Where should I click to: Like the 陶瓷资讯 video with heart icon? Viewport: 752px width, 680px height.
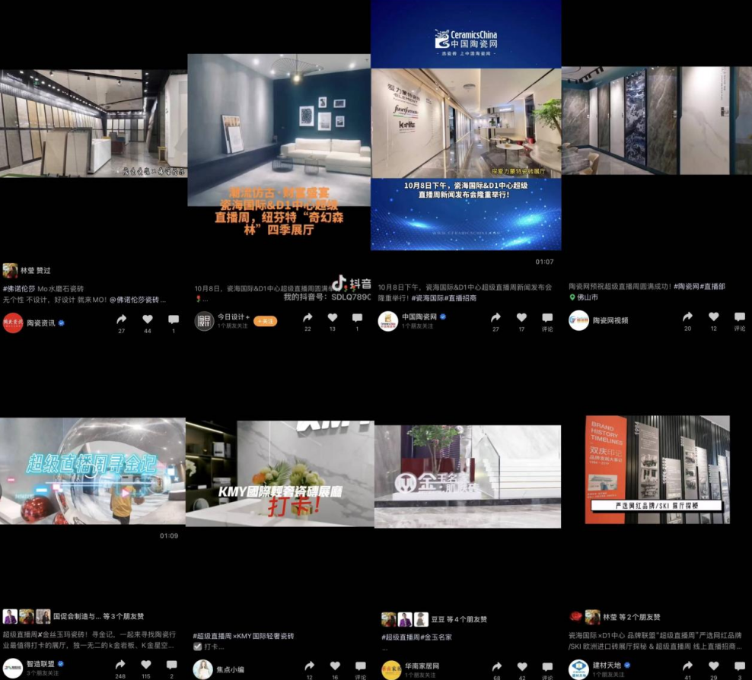pos(148,319)
